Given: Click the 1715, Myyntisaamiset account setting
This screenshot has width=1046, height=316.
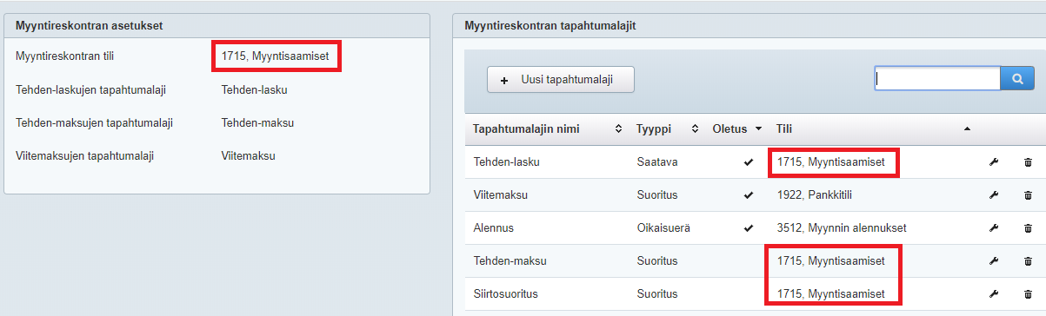Looking at the screenshot, I should point(275,56).
